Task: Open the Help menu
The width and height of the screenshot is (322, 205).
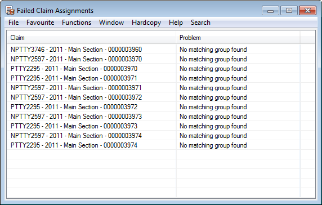Action: point(176,23)
